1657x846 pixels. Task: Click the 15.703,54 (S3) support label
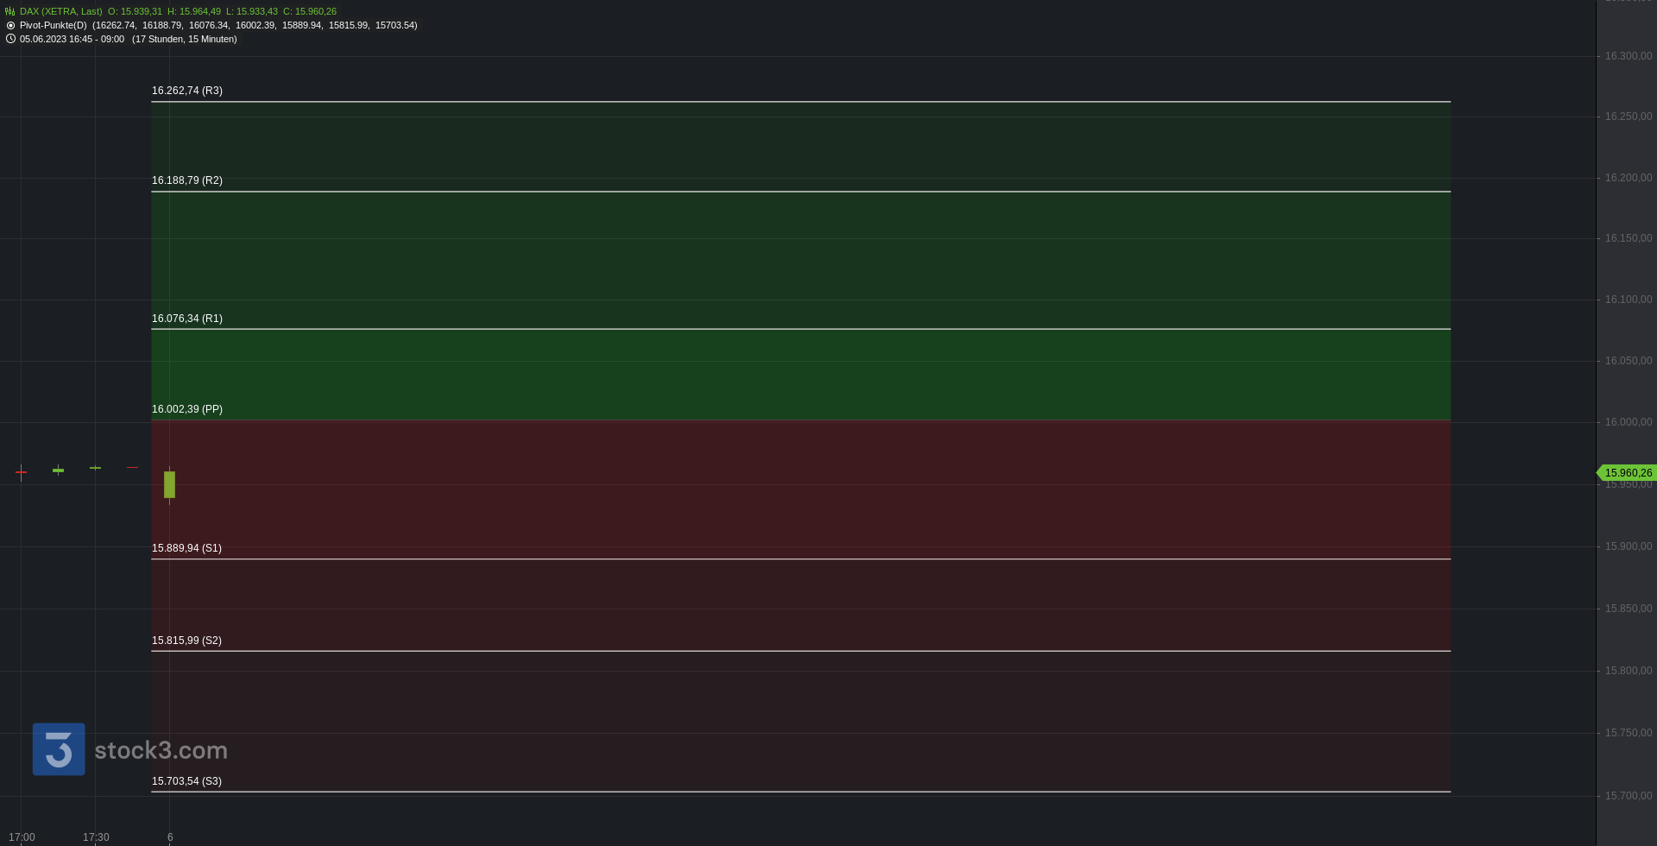(x=186, y=781)
